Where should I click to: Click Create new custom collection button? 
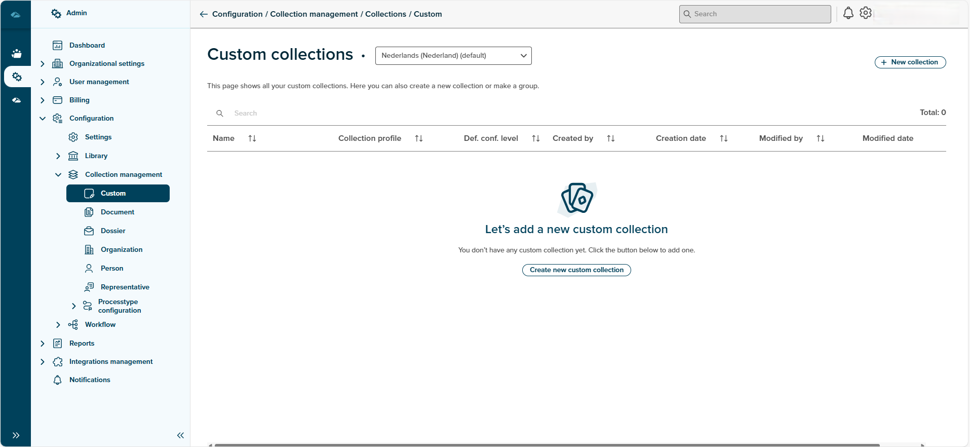pos(576,270)
